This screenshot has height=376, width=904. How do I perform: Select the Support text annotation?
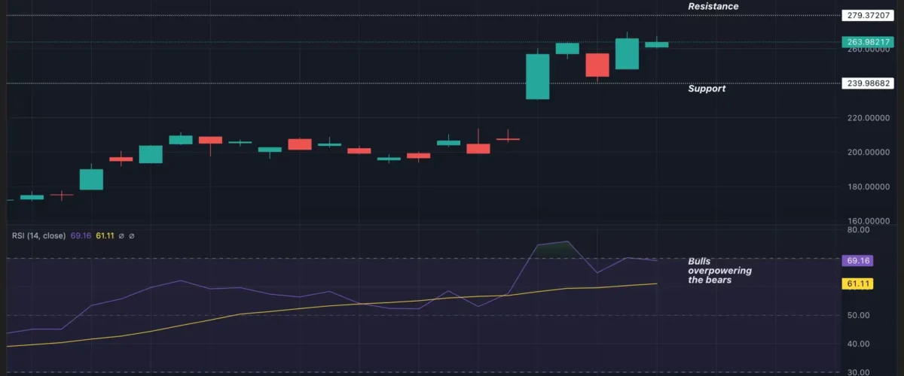tap(707, 89)
